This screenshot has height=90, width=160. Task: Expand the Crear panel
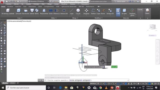click(x=20, y=18)
